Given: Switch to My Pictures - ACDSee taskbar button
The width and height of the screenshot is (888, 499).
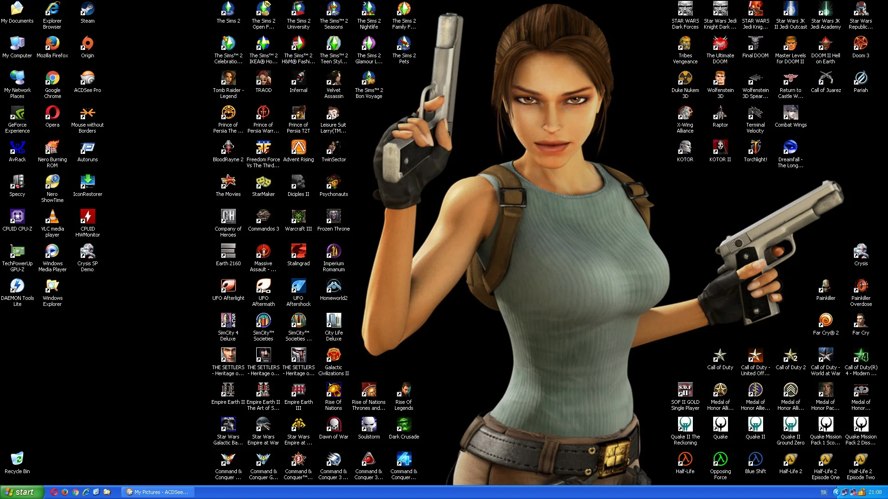Looking at the screenshot, I should coord(158,492).
